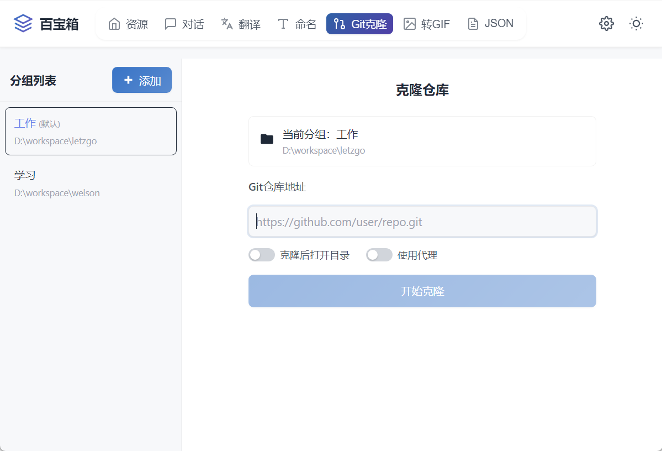
Task: Click the D:\workspace\letzgo path under 当前分组
Action: point(324,150)
